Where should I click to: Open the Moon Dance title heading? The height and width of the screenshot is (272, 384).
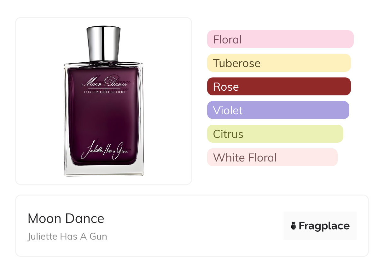(66, 218)
